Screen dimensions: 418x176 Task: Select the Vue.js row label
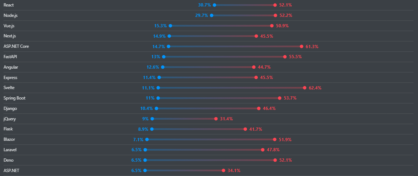click(9, 26)
